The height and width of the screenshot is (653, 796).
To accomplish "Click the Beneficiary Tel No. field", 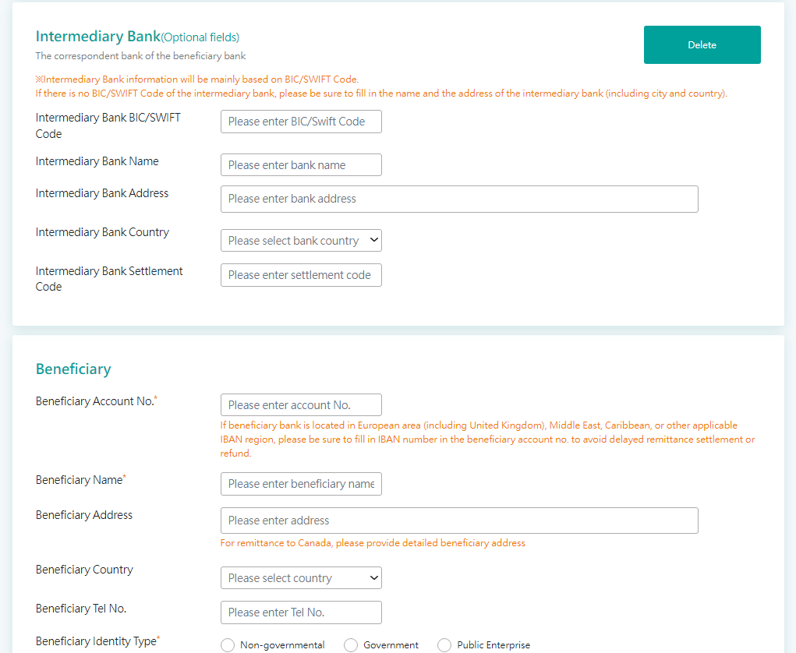I will [301, 612].
